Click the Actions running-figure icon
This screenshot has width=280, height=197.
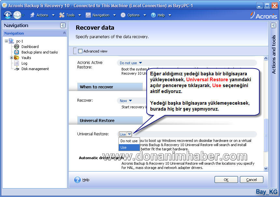pyautogui.click(x=32, y=15)
